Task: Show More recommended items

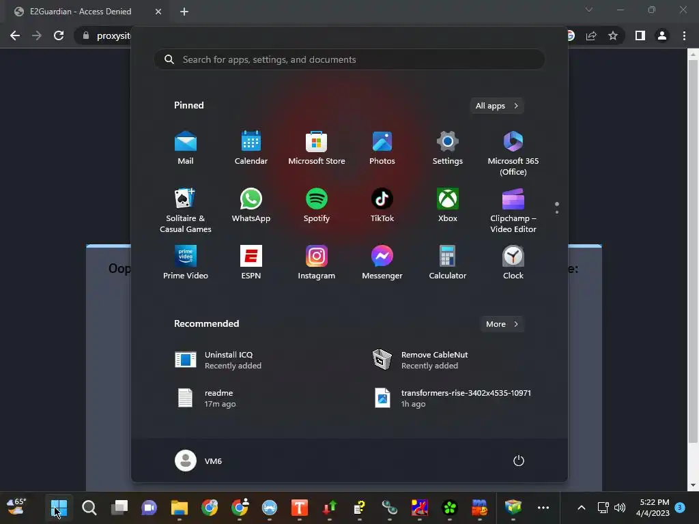Action: 502,324
